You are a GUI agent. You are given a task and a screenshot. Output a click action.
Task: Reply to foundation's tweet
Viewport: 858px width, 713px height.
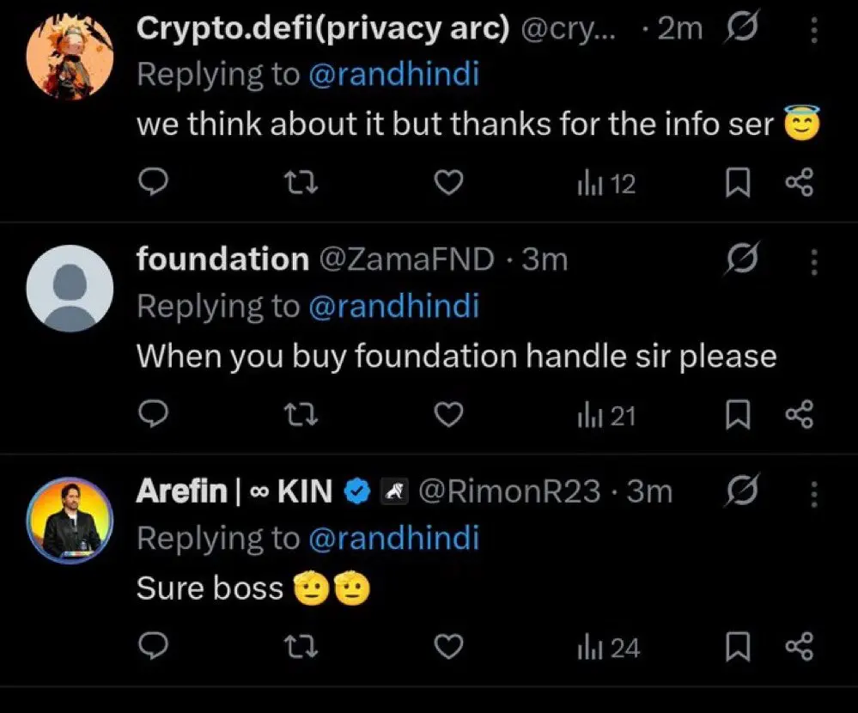point(152,415)
